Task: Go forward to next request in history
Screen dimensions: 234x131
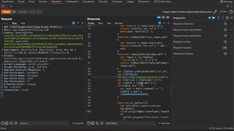Action: 38,12
